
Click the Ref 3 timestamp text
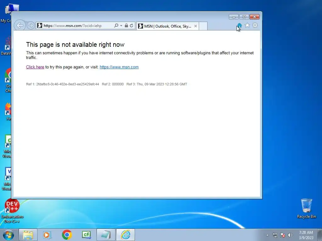pyautogui.click(x=157, y=84)
